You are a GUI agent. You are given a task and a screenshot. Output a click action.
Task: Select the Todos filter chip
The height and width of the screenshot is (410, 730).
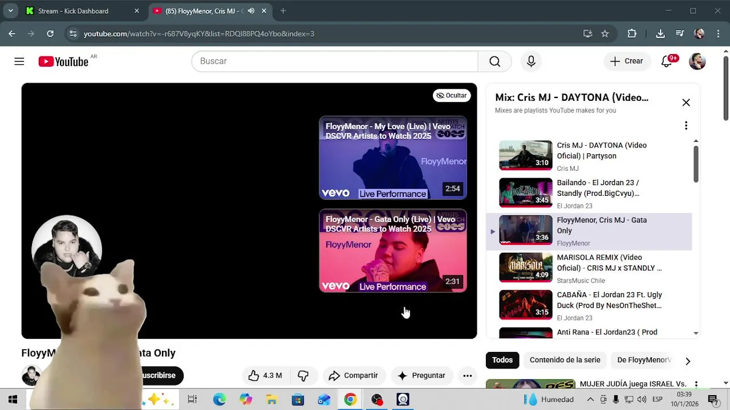coord(502,360)
